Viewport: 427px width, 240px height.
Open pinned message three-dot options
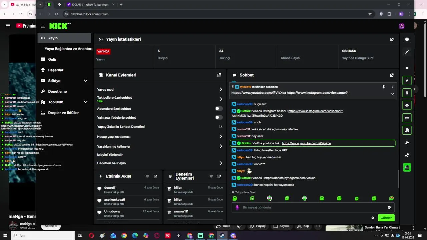coord(392,87)
